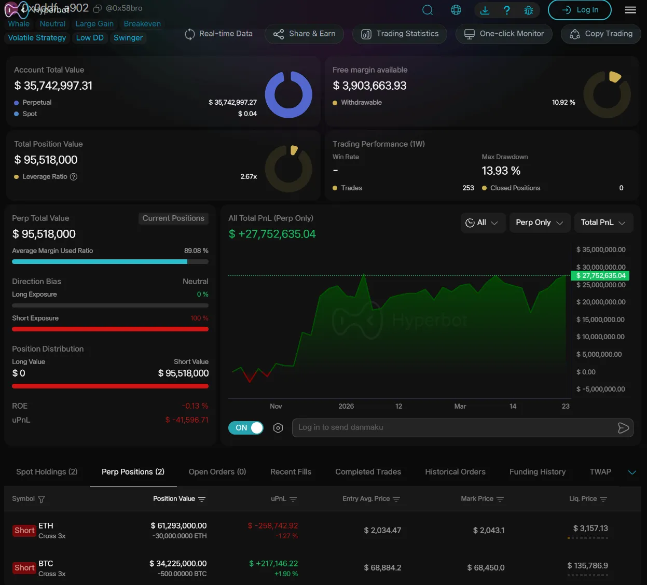Click the bug report icon

coord(528,10)
